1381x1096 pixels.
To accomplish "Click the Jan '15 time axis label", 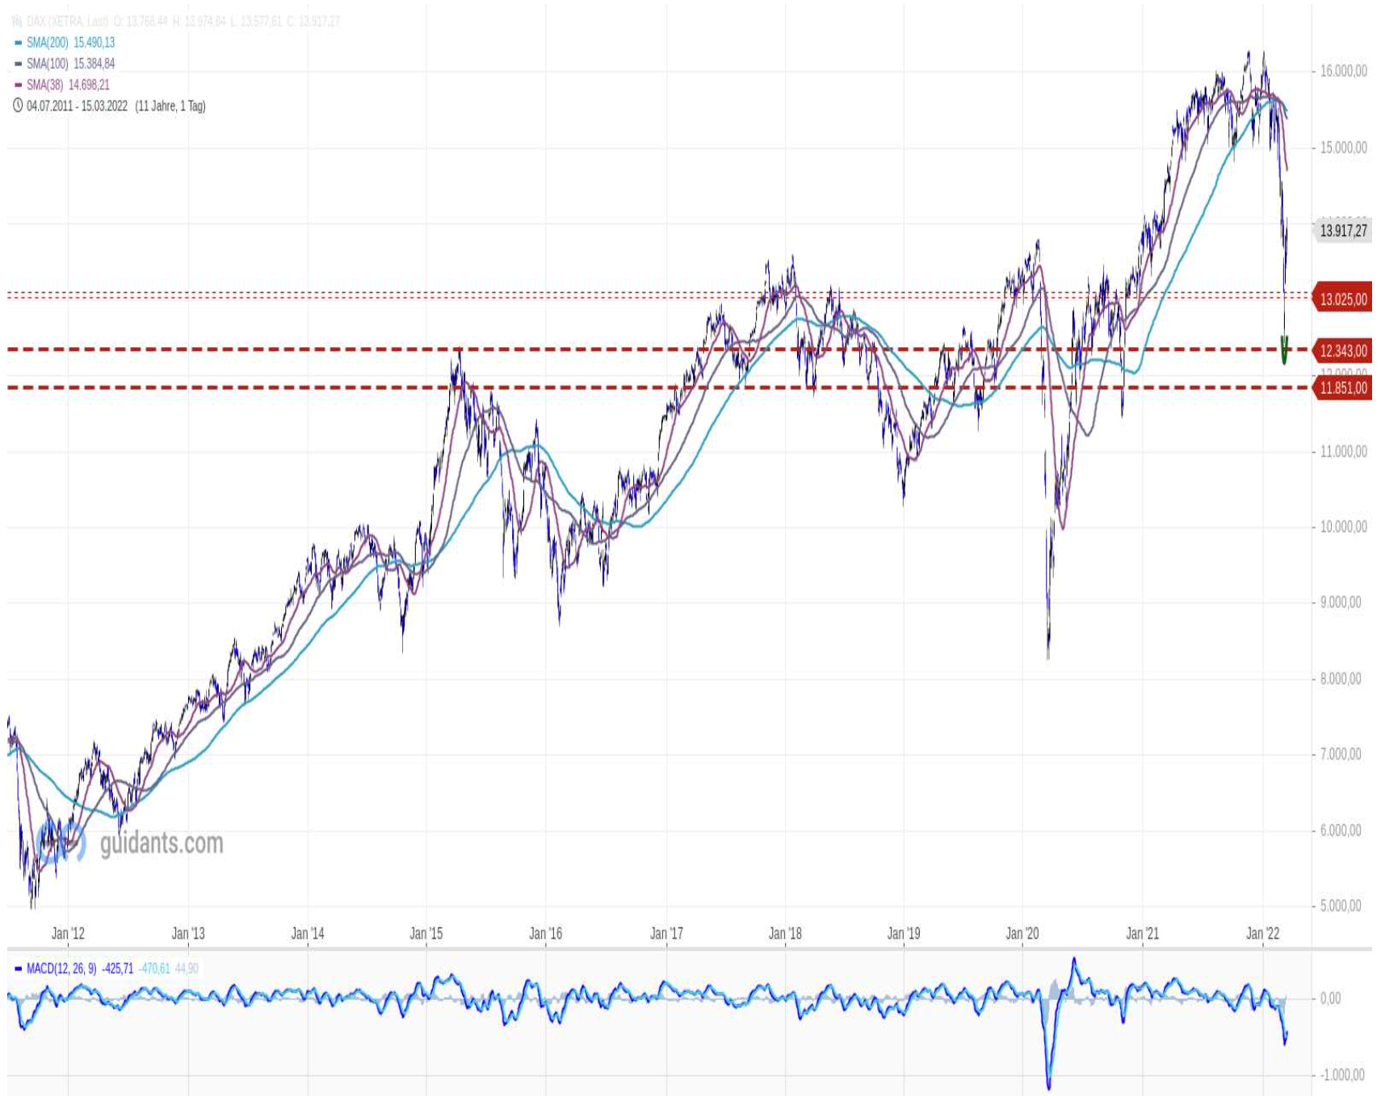I will 426,934.
